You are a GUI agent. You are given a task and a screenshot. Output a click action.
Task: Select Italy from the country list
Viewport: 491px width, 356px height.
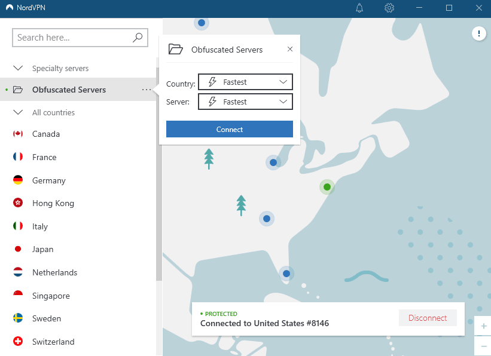click(x=78, y=226)
